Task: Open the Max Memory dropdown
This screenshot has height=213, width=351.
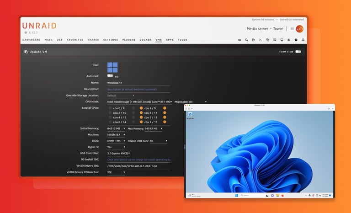Action: (154, 128)
